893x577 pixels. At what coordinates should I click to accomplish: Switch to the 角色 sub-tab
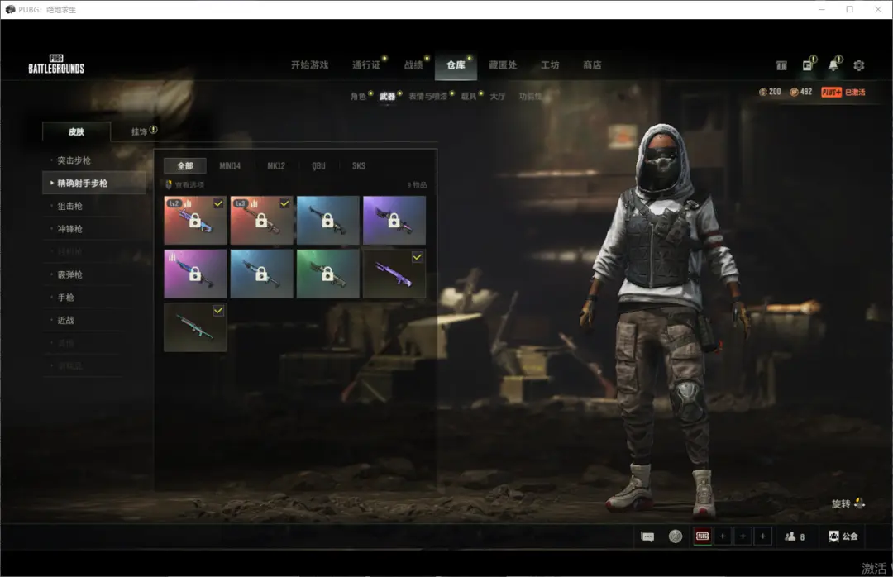coord(358,96)
